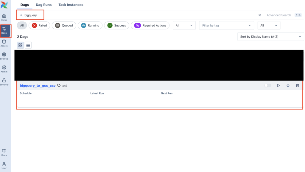Open Assets in the sidebar
Screen dimensions: 305x172
pyautogui.click(x=4, y=43)
